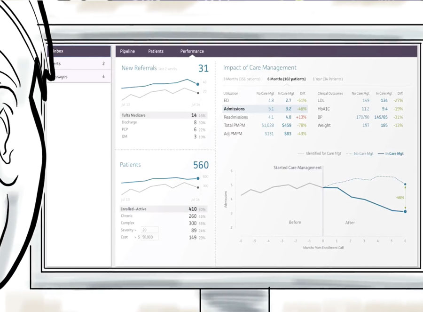The image size is (423, 312).
Task: Open the Pipeline tab
Action: click(x=127, y=51)
